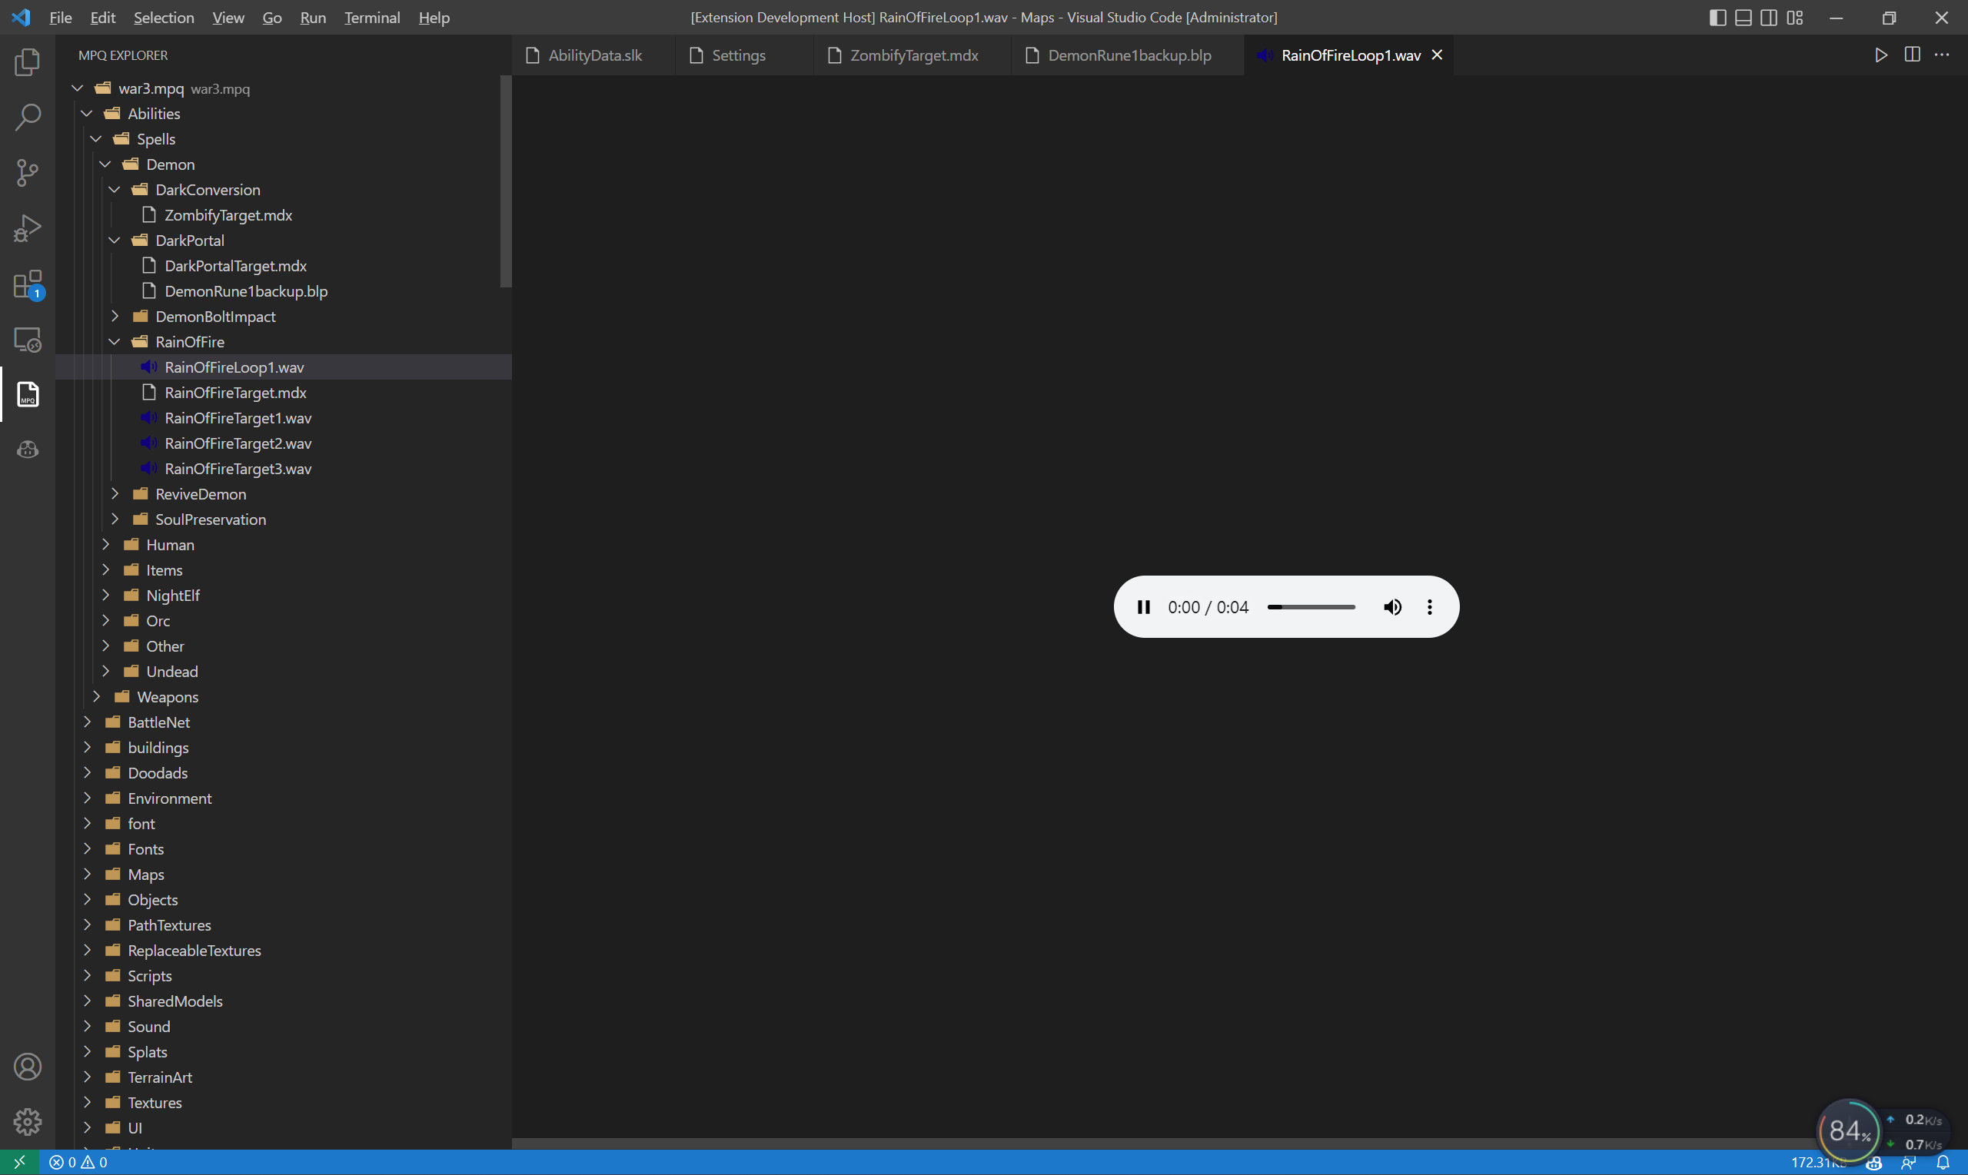Collapse the Abilities folder

(87, 113)
